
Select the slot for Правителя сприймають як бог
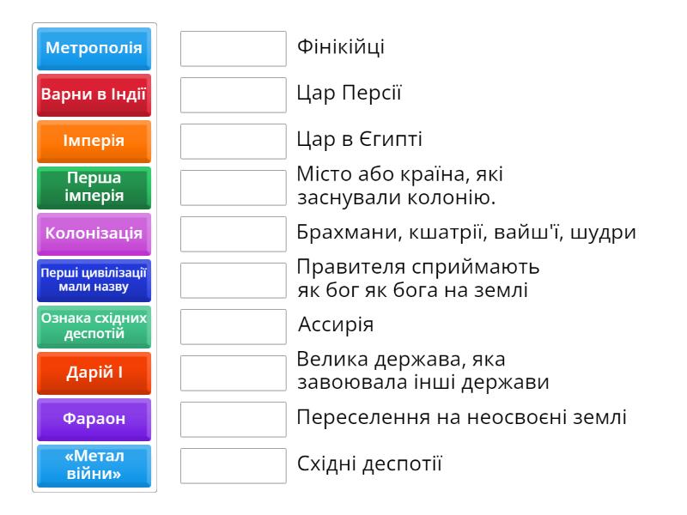[x=234, y=281]
